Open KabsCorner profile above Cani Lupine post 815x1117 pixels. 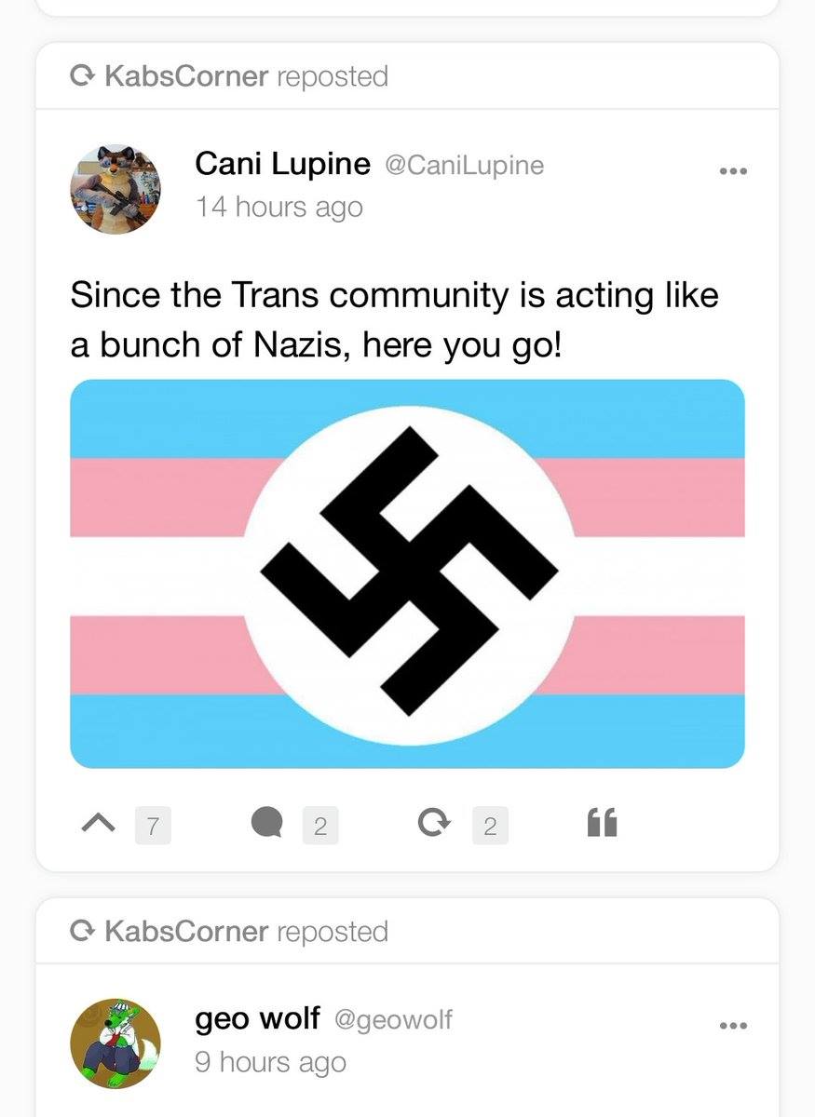(x=186, y=76)
